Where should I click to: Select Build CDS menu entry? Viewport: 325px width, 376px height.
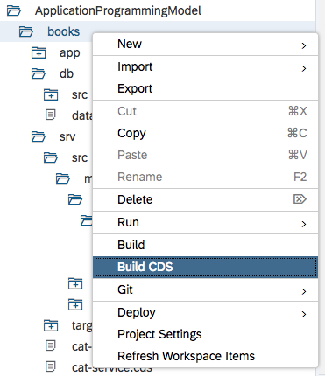click(x=205, y=267)
